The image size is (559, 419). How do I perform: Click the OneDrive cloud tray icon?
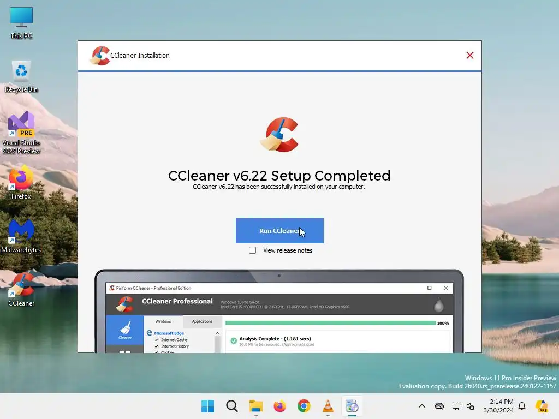pos(439,406)
